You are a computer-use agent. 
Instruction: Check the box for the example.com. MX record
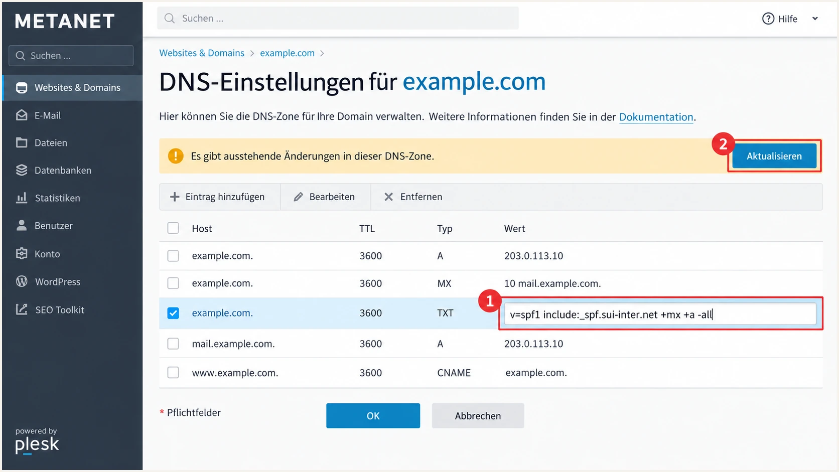(x=173, y=283)
